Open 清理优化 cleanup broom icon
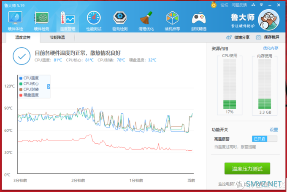The image size is (287, 192). (146, 21)
